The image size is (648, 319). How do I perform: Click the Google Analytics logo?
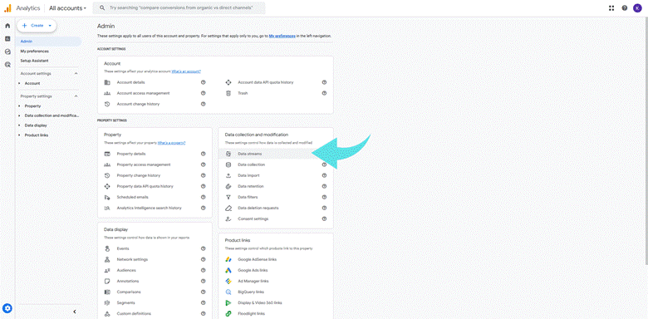click(x=7, y=7)
